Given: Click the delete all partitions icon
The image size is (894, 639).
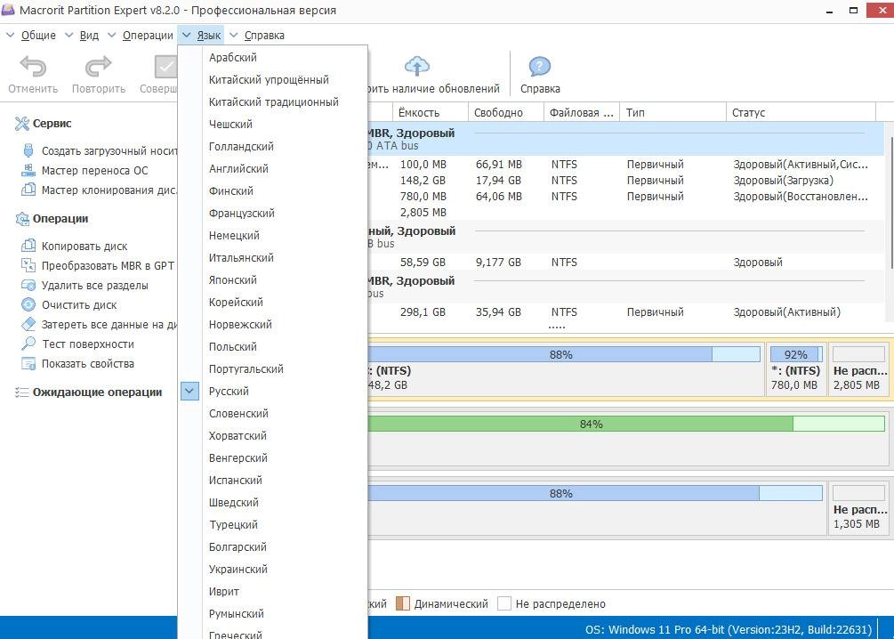Looking at the screenshot, I should (x=28, y=285).
